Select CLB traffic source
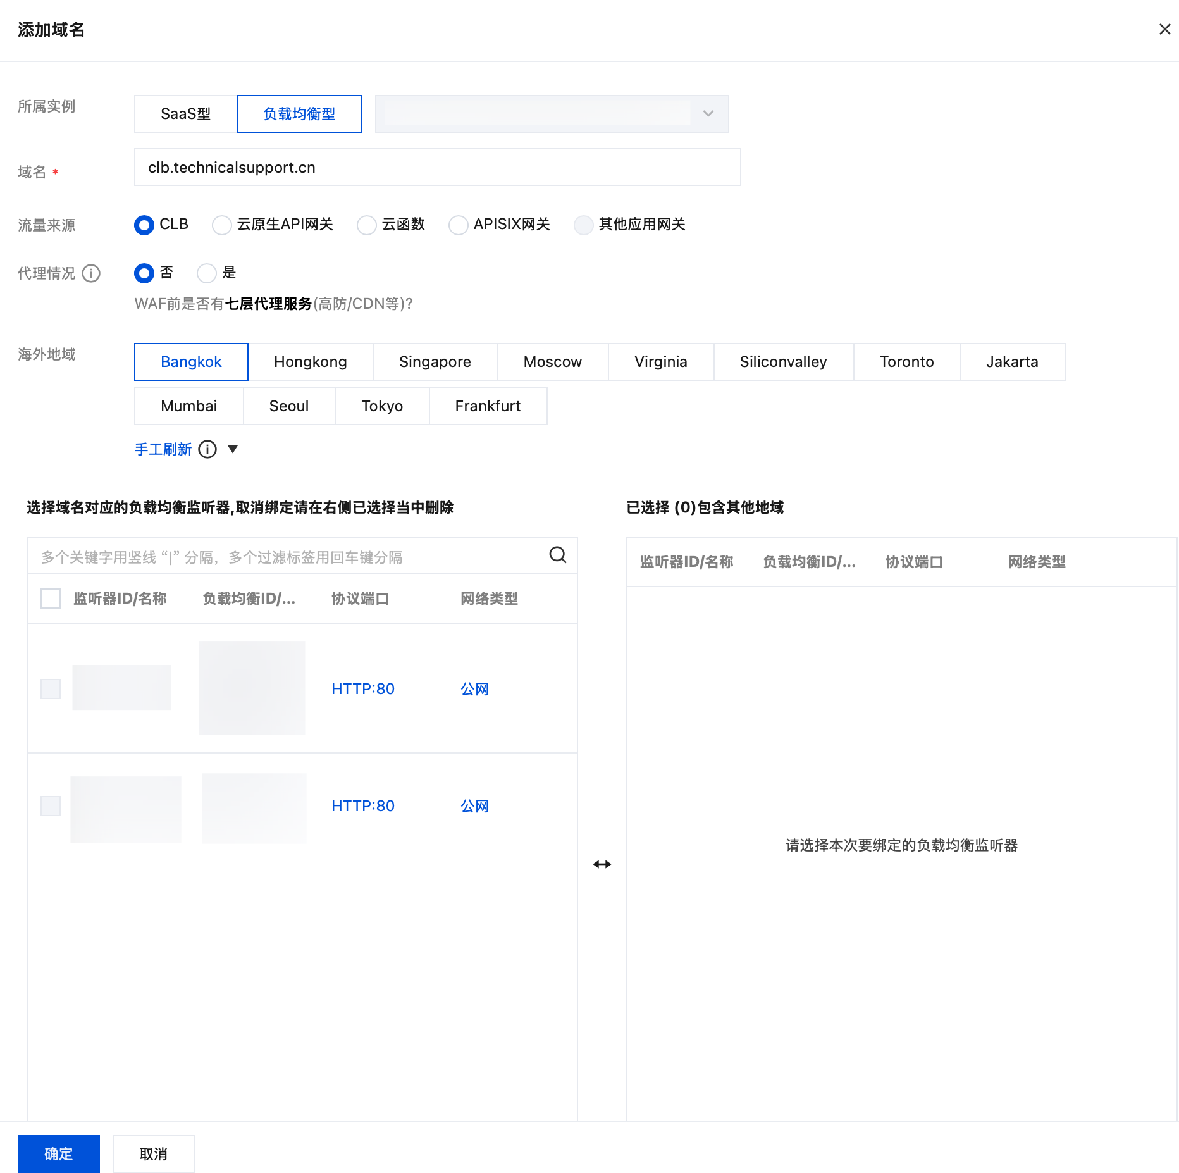This screenshot has width=1179, height=1173. pyautogui.click(x=144, y=225)
